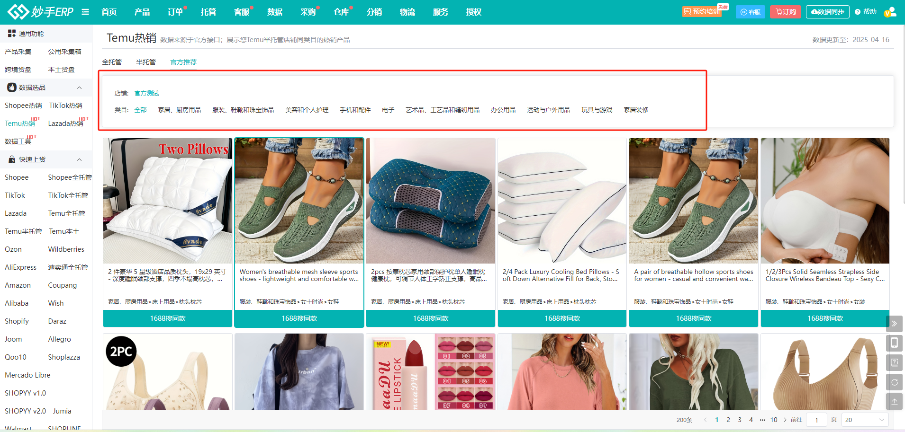Click the next page arrow in pagination
This screenshot has width=905, height=432.
tap(785, 420)
